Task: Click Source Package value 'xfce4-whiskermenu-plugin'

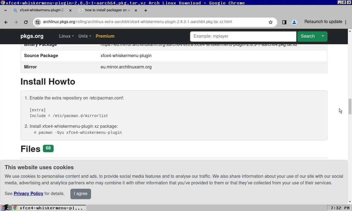Action: [x=126, y=55]
